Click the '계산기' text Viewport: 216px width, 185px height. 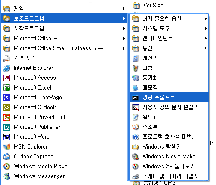click(150, 58)
